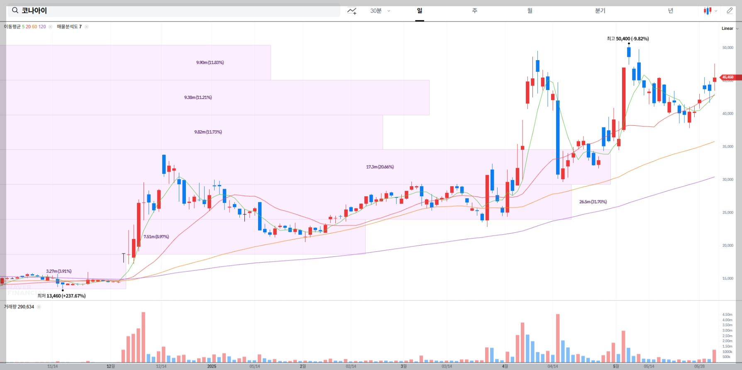Click the 11/14 date axis label
This screenshot has height=370, width=742.
click(x=53, y=366)
